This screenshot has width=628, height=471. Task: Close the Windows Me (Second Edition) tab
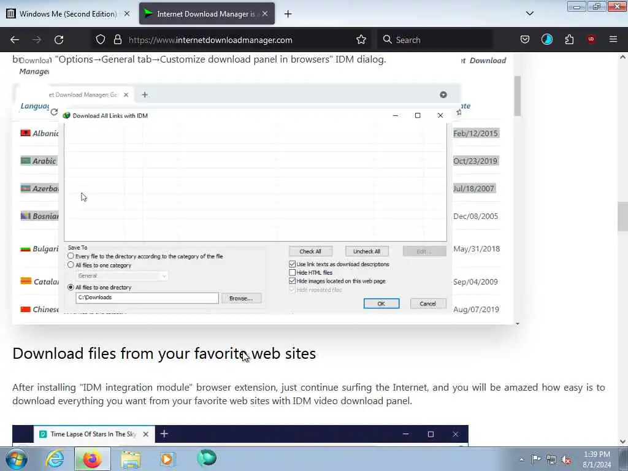coord(127,13)
